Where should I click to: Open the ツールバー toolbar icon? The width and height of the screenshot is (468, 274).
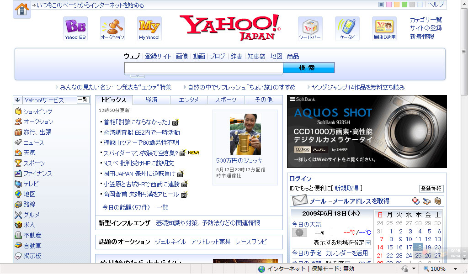click(310, 29)
